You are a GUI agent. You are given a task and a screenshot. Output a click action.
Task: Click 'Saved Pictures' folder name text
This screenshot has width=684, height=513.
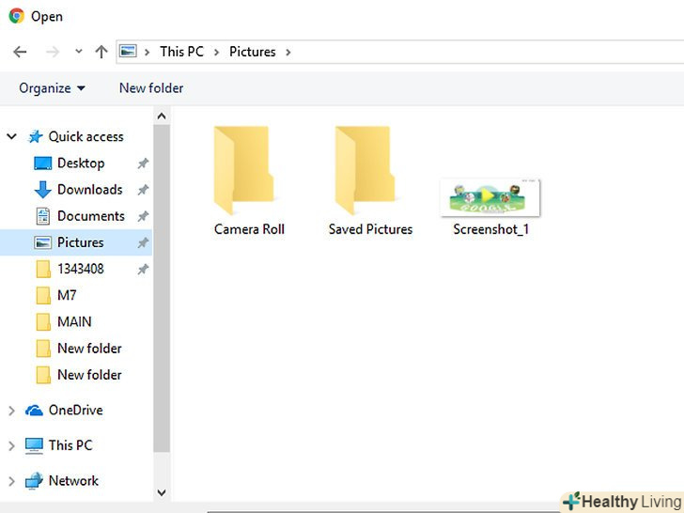click(370, 229)
